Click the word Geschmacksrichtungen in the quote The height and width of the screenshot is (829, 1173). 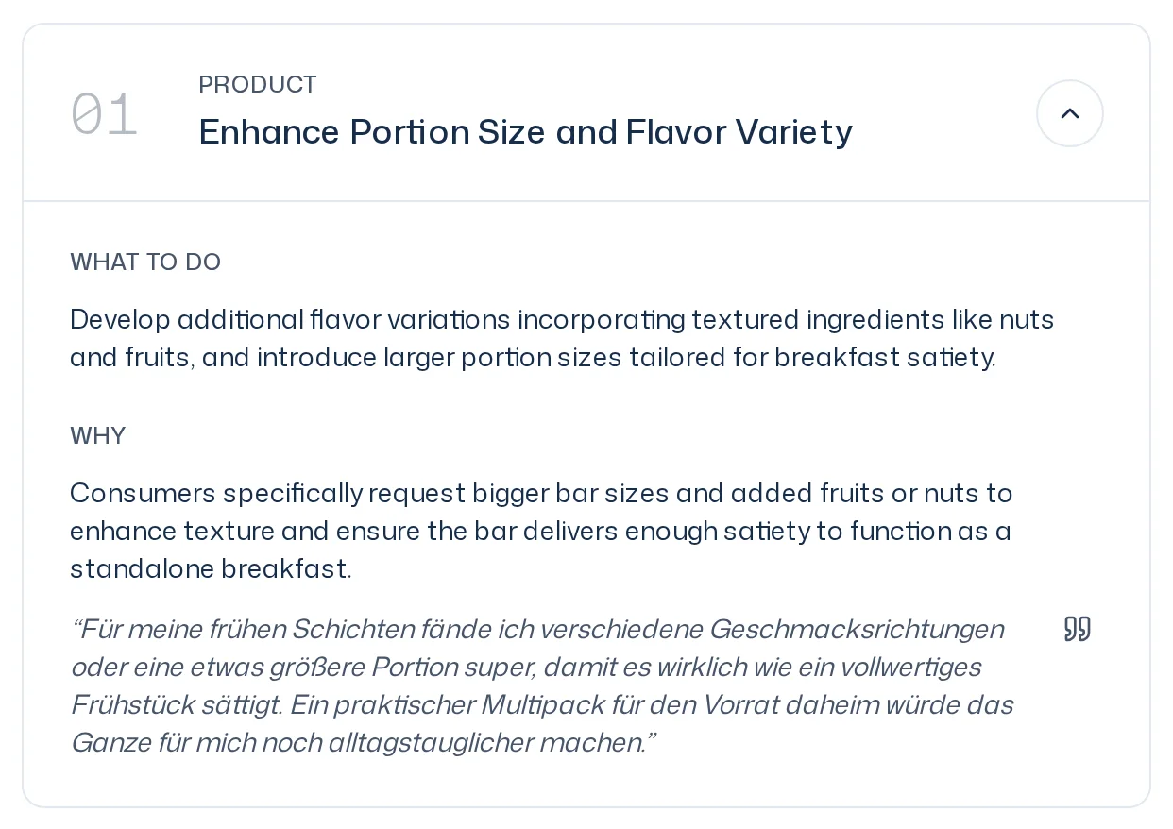point(856,630)
